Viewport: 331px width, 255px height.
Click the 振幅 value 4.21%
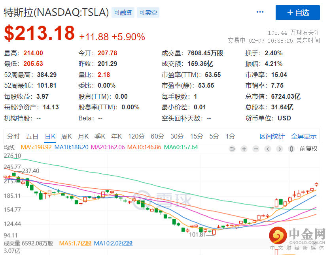coord(274,64)
